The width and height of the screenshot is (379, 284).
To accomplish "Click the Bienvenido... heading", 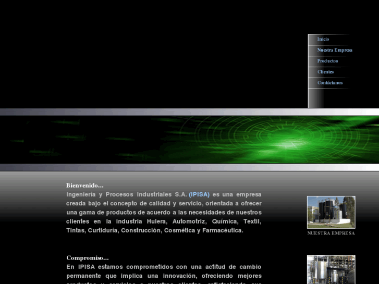I will point(85,186).
